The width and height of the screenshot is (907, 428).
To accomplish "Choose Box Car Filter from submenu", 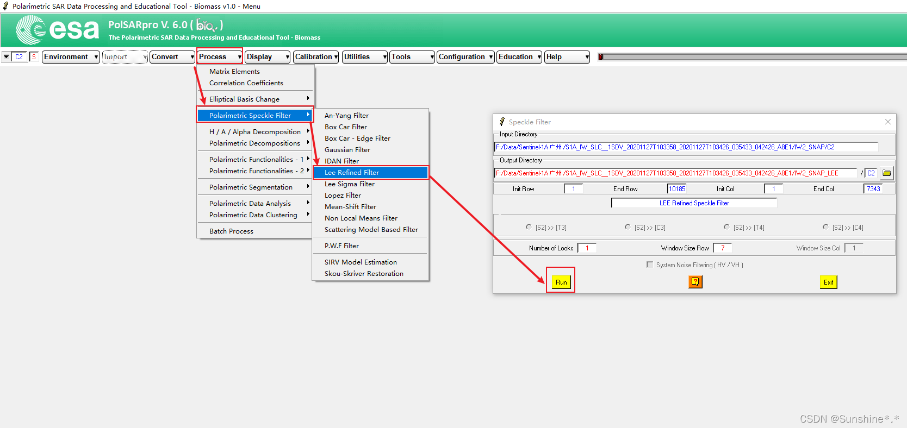I will click(x=370, y=127).
